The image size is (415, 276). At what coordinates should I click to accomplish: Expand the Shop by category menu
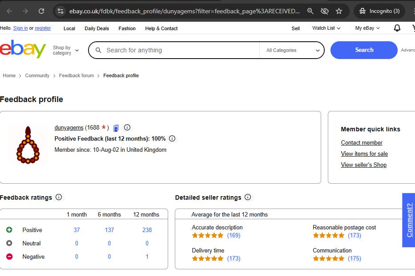(x=66, y=50)
